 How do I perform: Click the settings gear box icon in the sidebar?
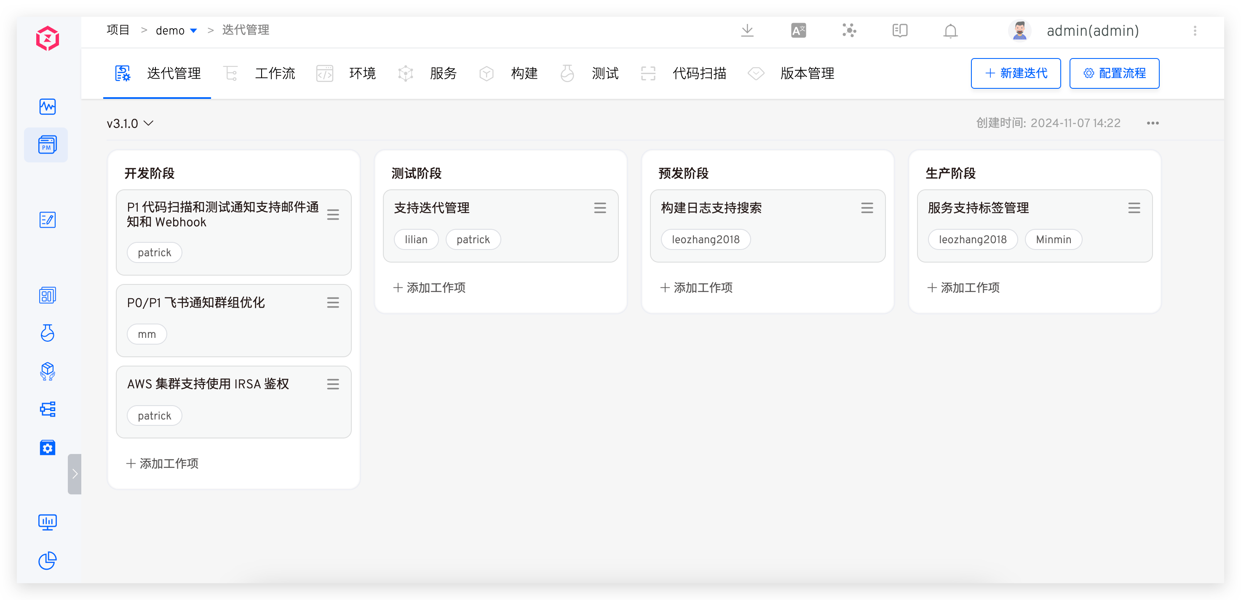coord(47,447)
